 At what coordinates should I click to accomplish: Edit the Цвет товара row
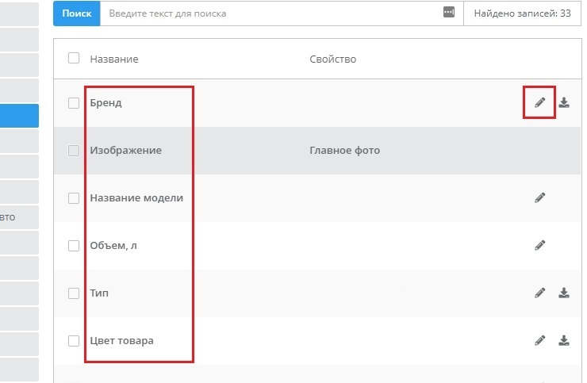click(x=539, y=340)
